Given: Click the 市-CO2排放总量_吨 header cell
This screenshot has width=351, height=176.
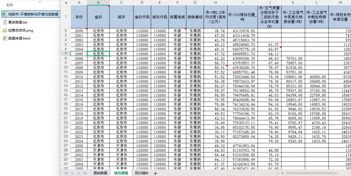Looking at the screenshot, I should click(242, 17).
